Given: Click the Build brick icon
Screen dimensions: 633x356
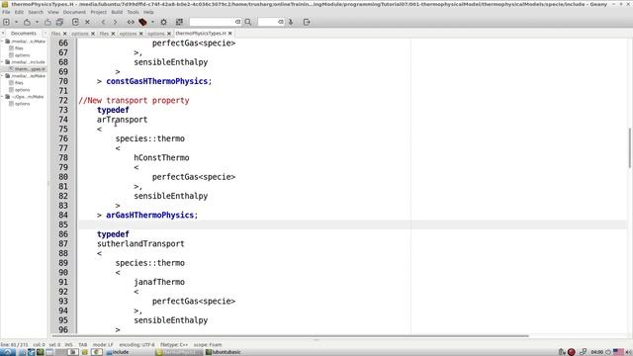Looking at the screenshot, I should coord(142,22).
